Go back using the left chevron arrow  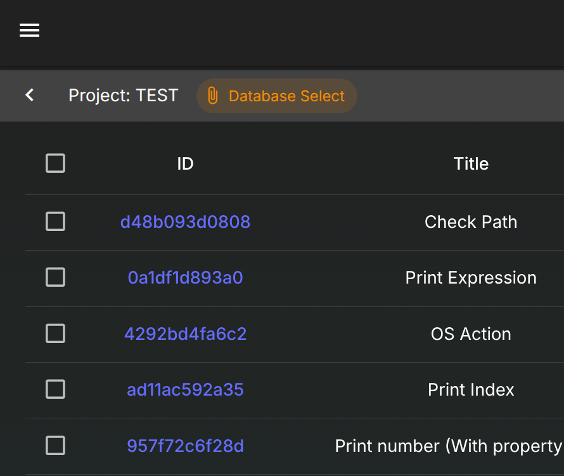coord(29,95)
